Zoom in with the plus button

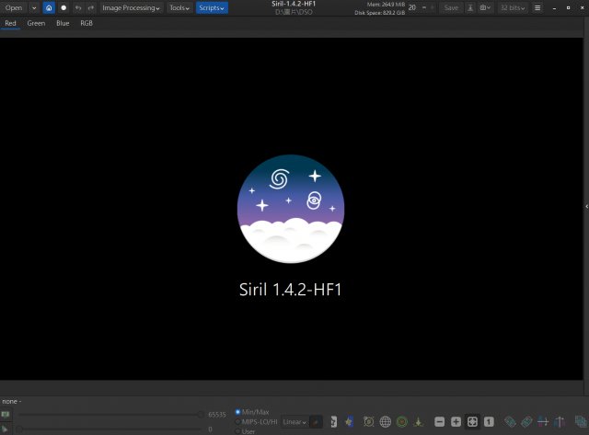point(456,422)
